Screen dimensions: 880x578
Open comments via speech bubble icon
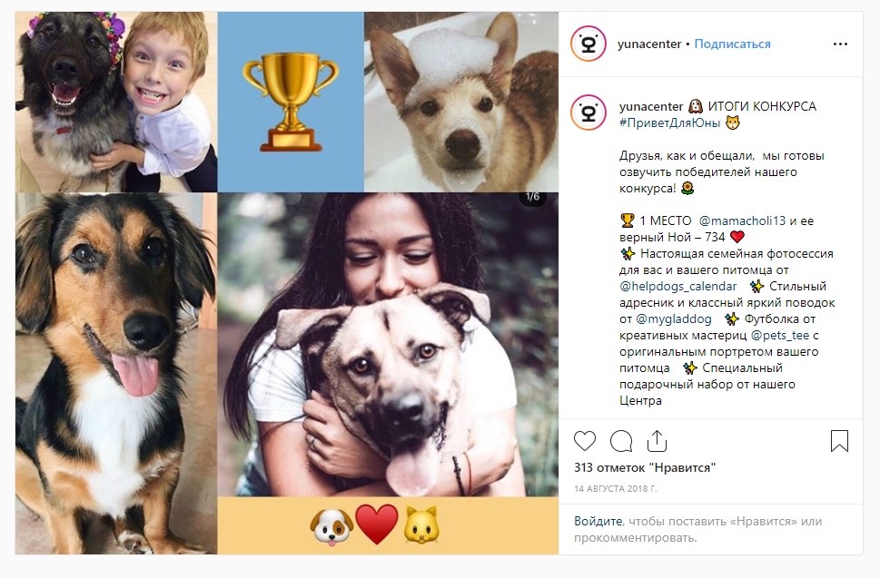click(x=621, y=441)
